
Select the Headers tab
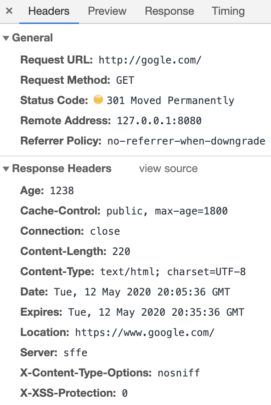tap(49, 11)
